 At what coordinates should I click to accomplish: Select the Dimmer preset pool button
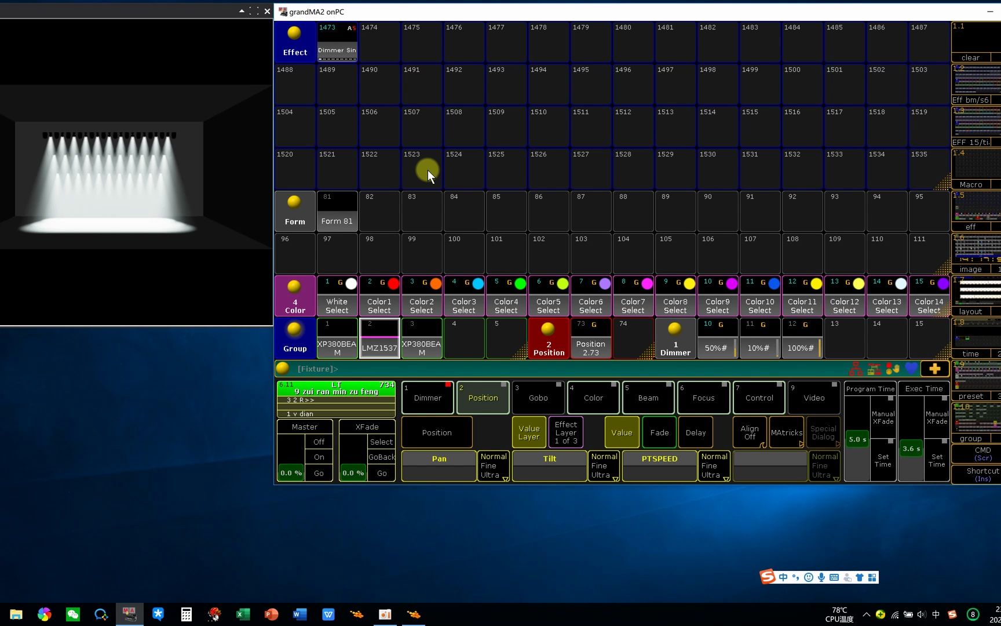pos(675,338)
